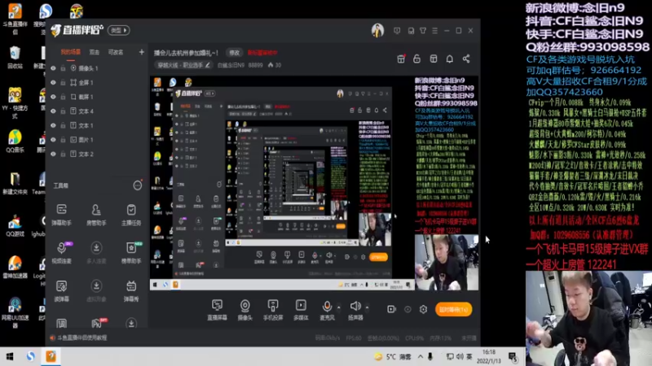The height and width of the screenshot is (366, 652).
Task: Click the share icon
Action: point(466,59)
